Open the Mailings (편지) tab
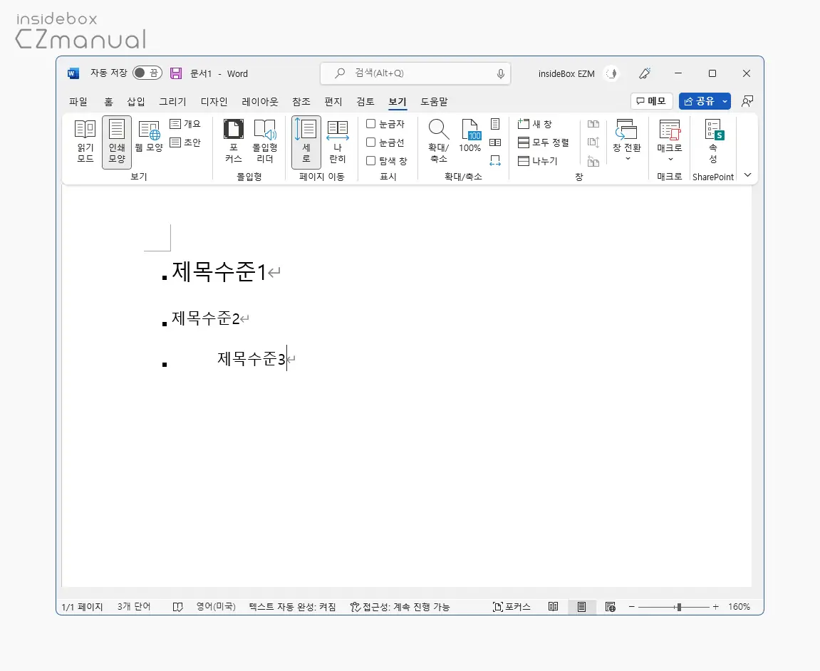Image resolution: width=820 pixels, height=671 pixels. click(333, 101)
